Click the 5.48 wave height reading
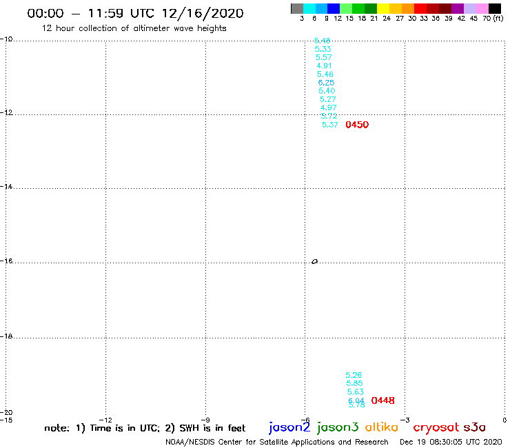The height and width of the screenshot is (448, 510). [323, 41]
